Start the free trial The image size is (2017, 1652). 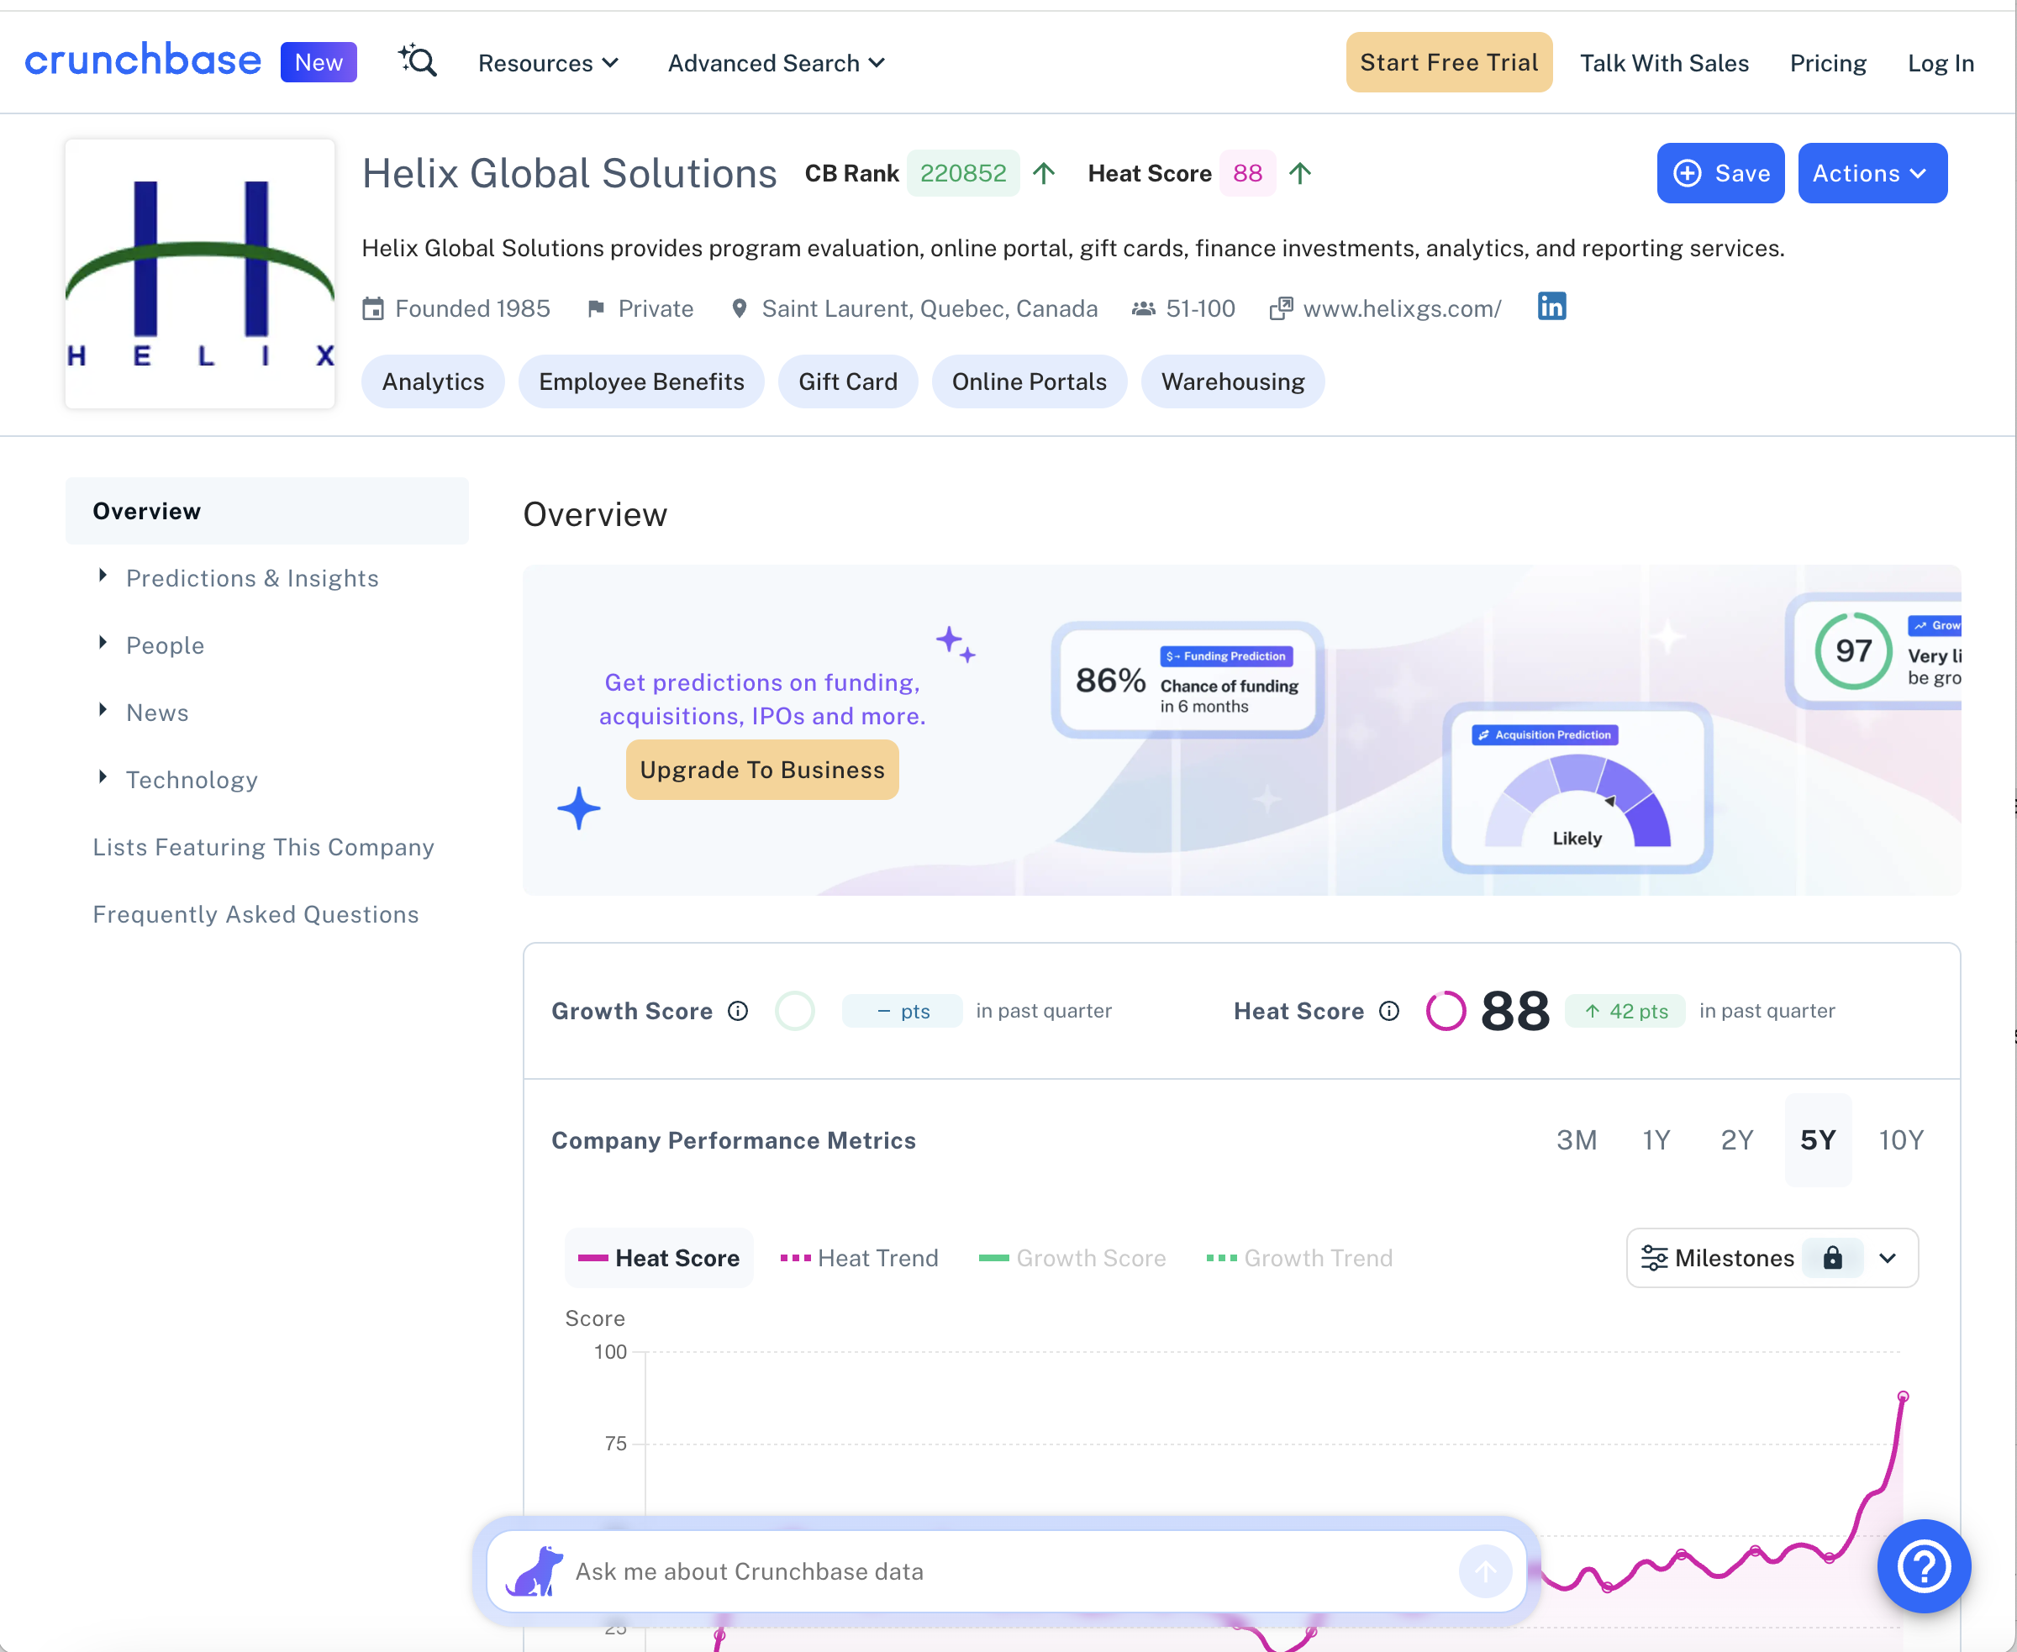(1449, 63)
